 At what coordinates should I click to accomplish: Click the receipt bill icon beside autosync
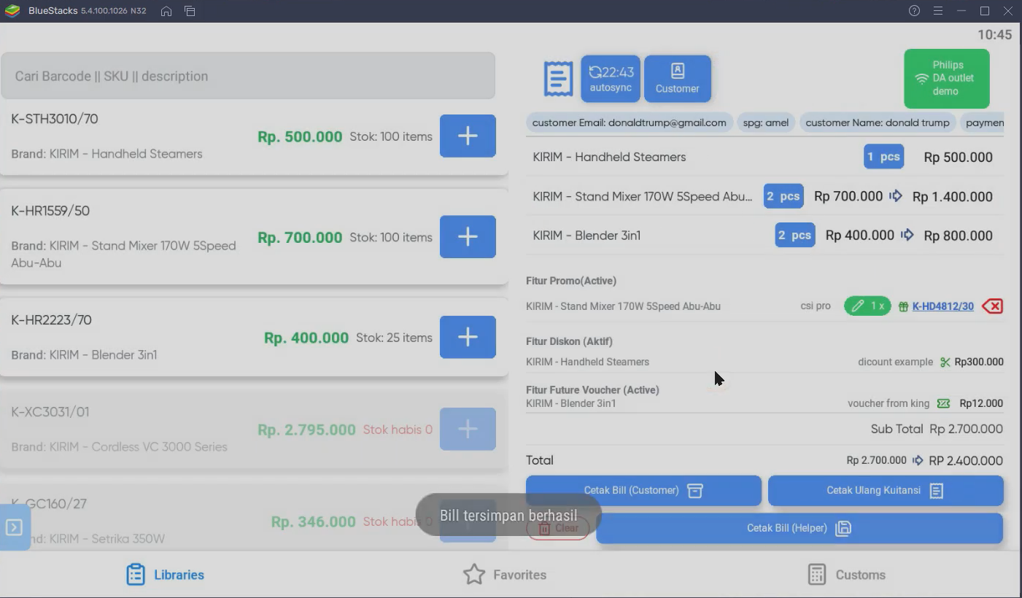(x=558, y=78)
